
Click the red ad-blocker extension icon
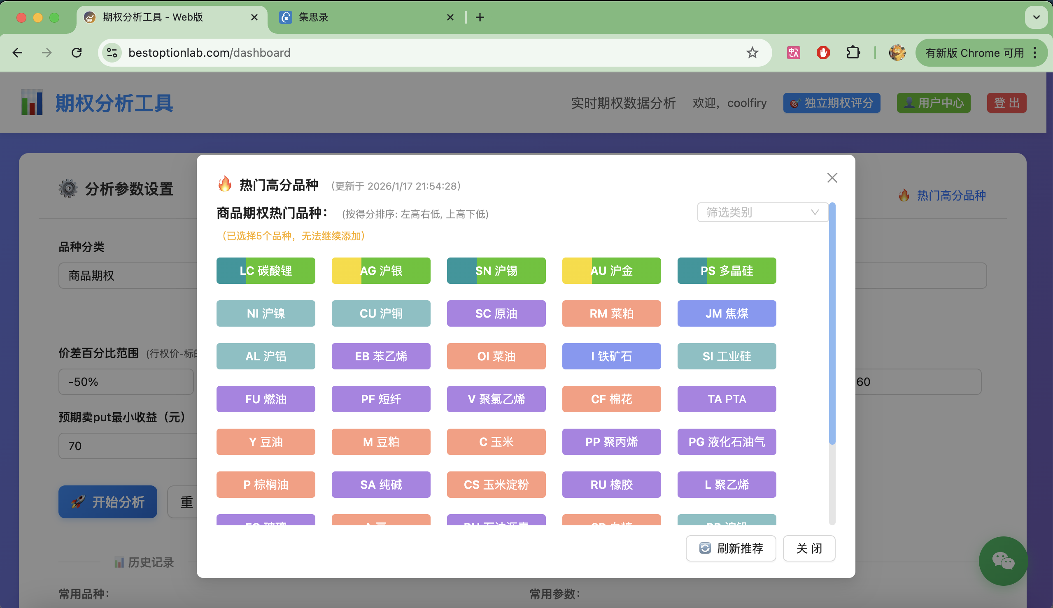point(823,53)
